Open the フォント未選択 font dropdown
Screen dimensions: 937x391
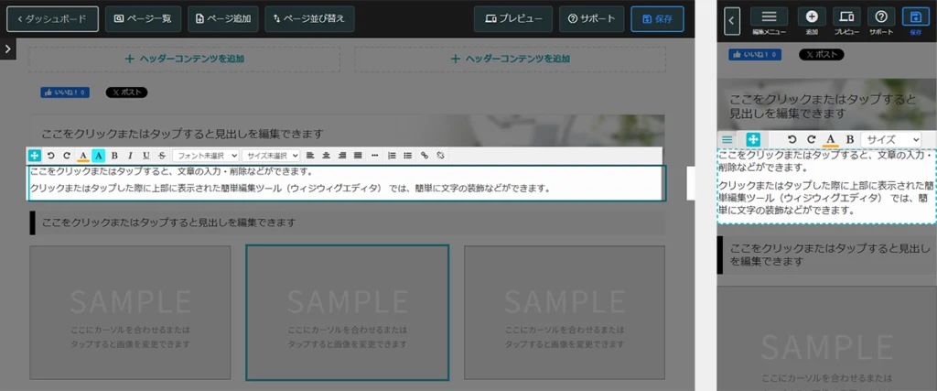pos(206,156)
